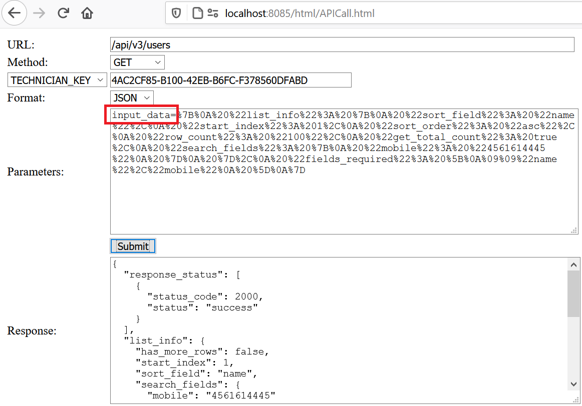Click the "has_more_rows": false line
This screenshot has width=582, height=406.
tap(202, 351)
